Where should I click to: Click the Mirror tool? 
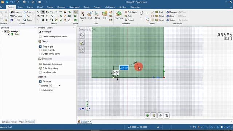tap(159, 20)
